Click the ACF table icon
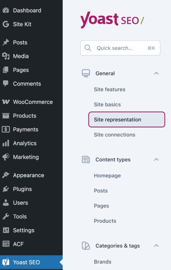 pyautogui.click(x=6, y=244)
